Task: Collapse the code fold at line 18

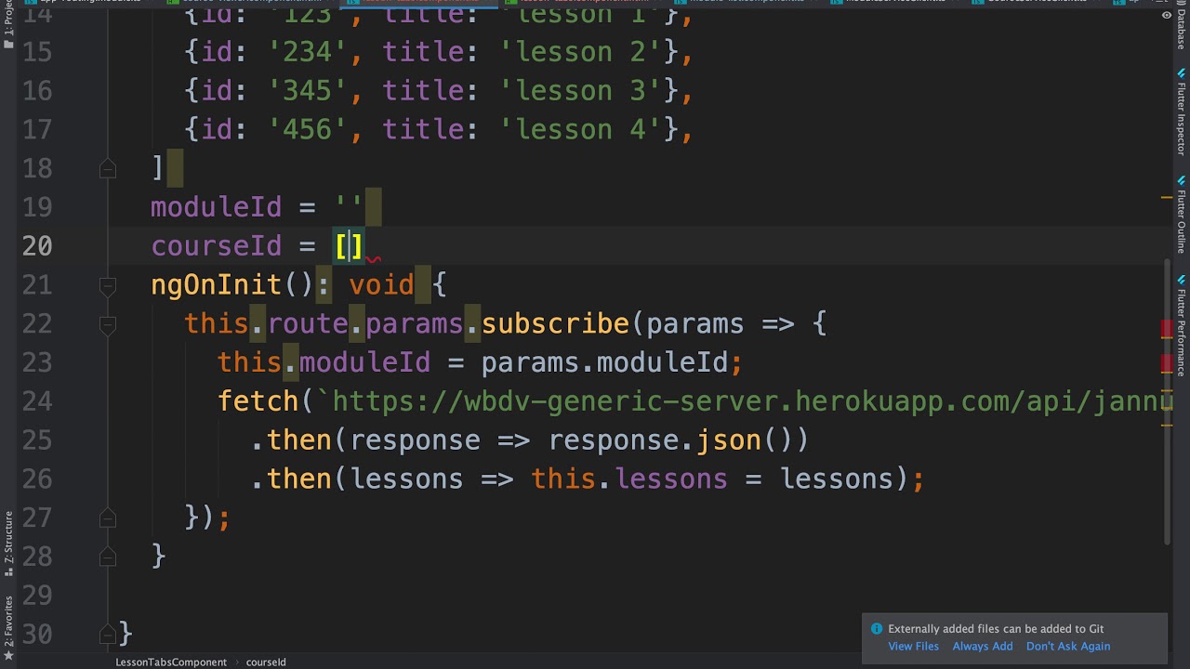Action: pyautogui.click(x=108, y=168)
